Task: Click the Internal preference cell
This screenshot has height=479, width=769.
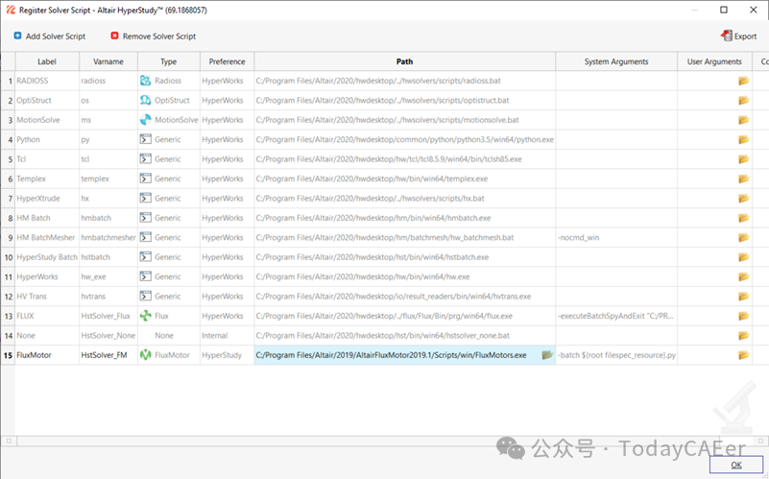Action: [228, 335]
